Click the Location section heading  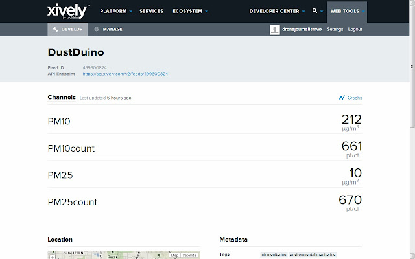(x=60, y=240)
